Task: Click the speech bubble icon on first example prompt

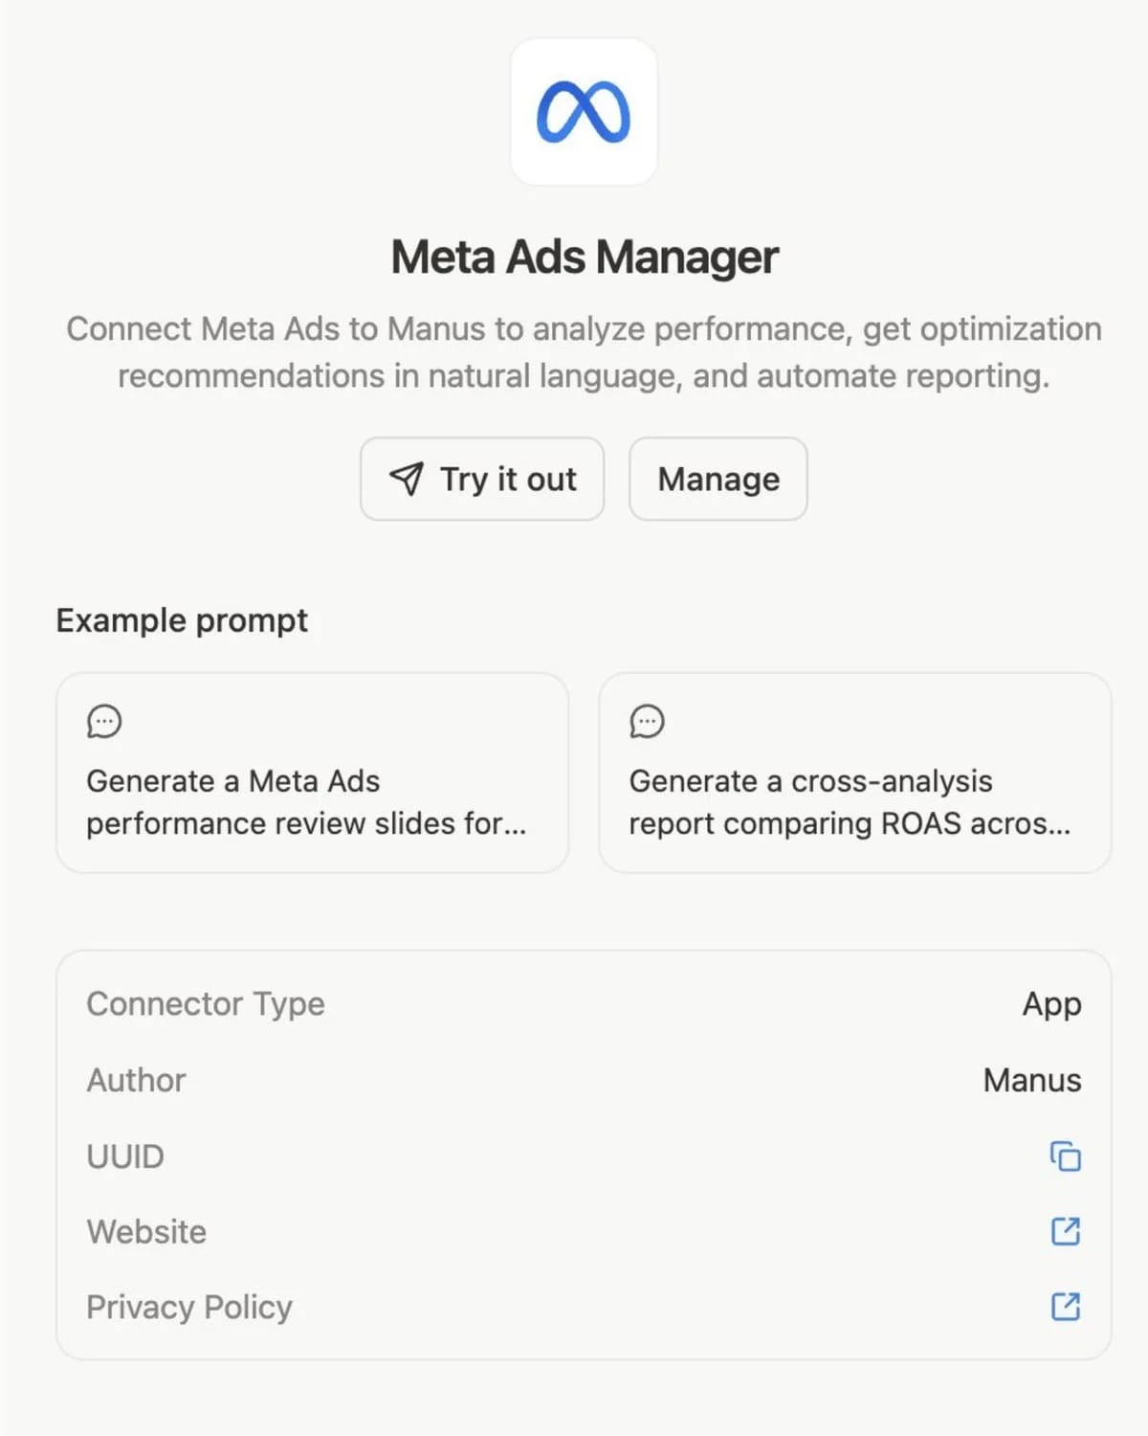Action: (x=104, y=722)
